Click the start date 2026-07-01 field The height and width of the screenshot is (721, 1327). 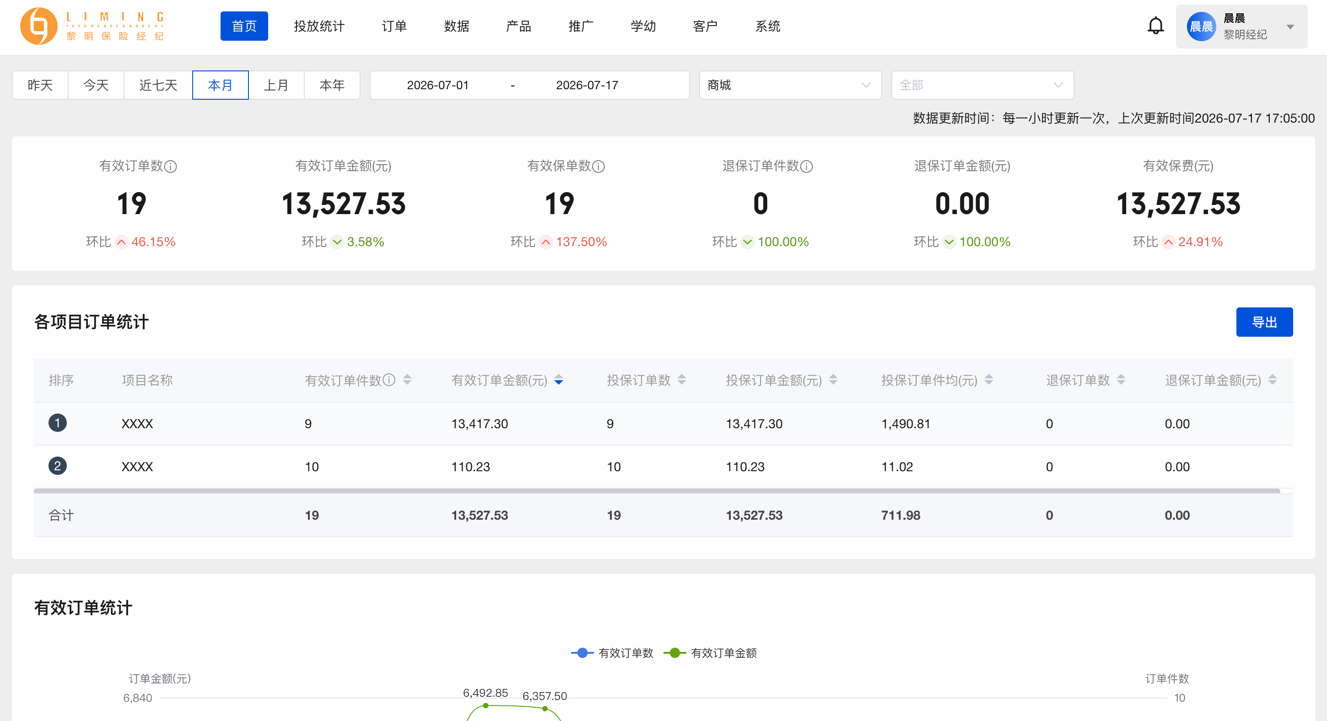click(x=438, y=85)
